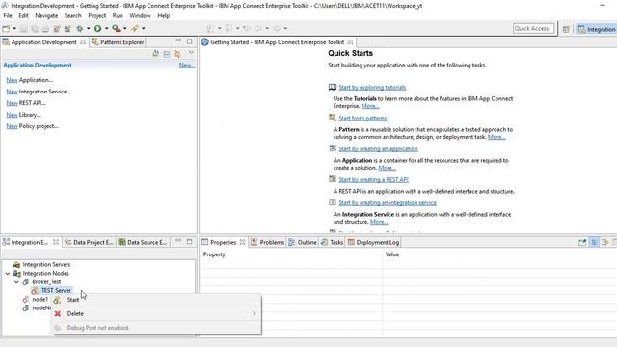
Task: Click the Run Last Tool icon with red toolbox
Action: (x=116, y=28)
